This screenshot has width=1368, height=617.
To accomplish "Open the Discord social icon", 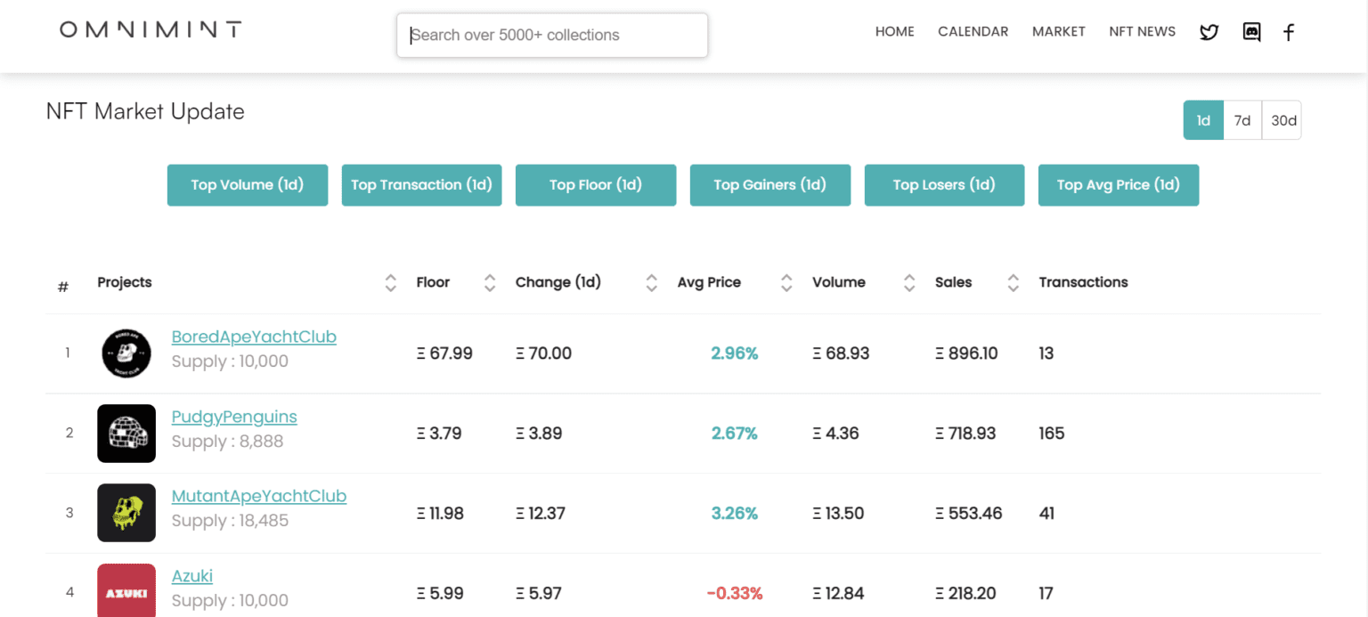I will tap(1251, 31).
